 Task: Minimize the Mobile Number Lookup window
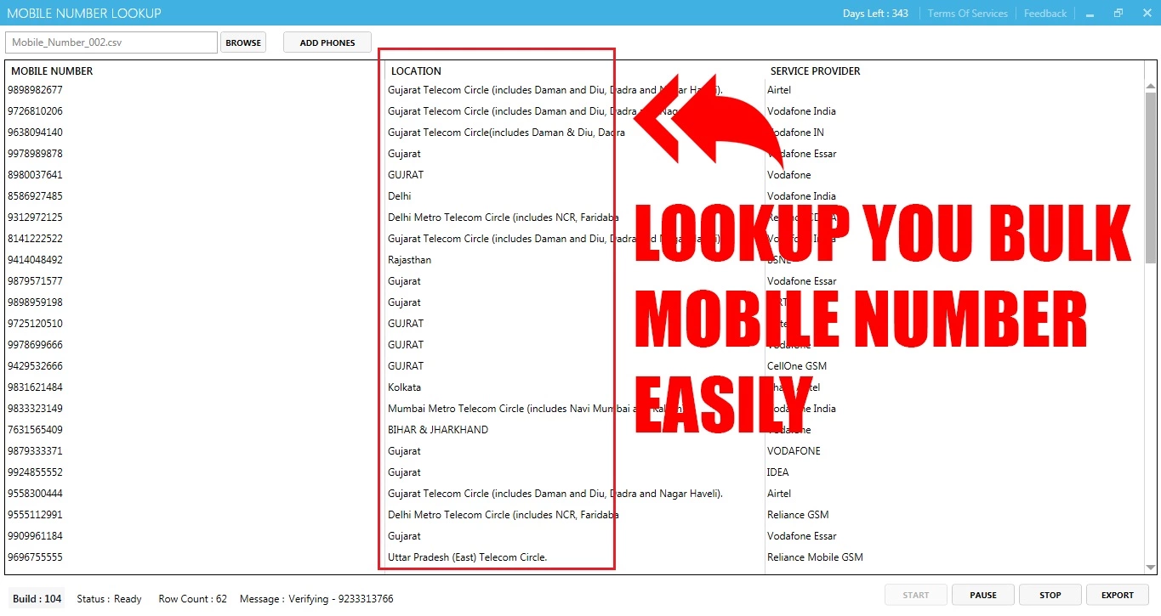1090,14
